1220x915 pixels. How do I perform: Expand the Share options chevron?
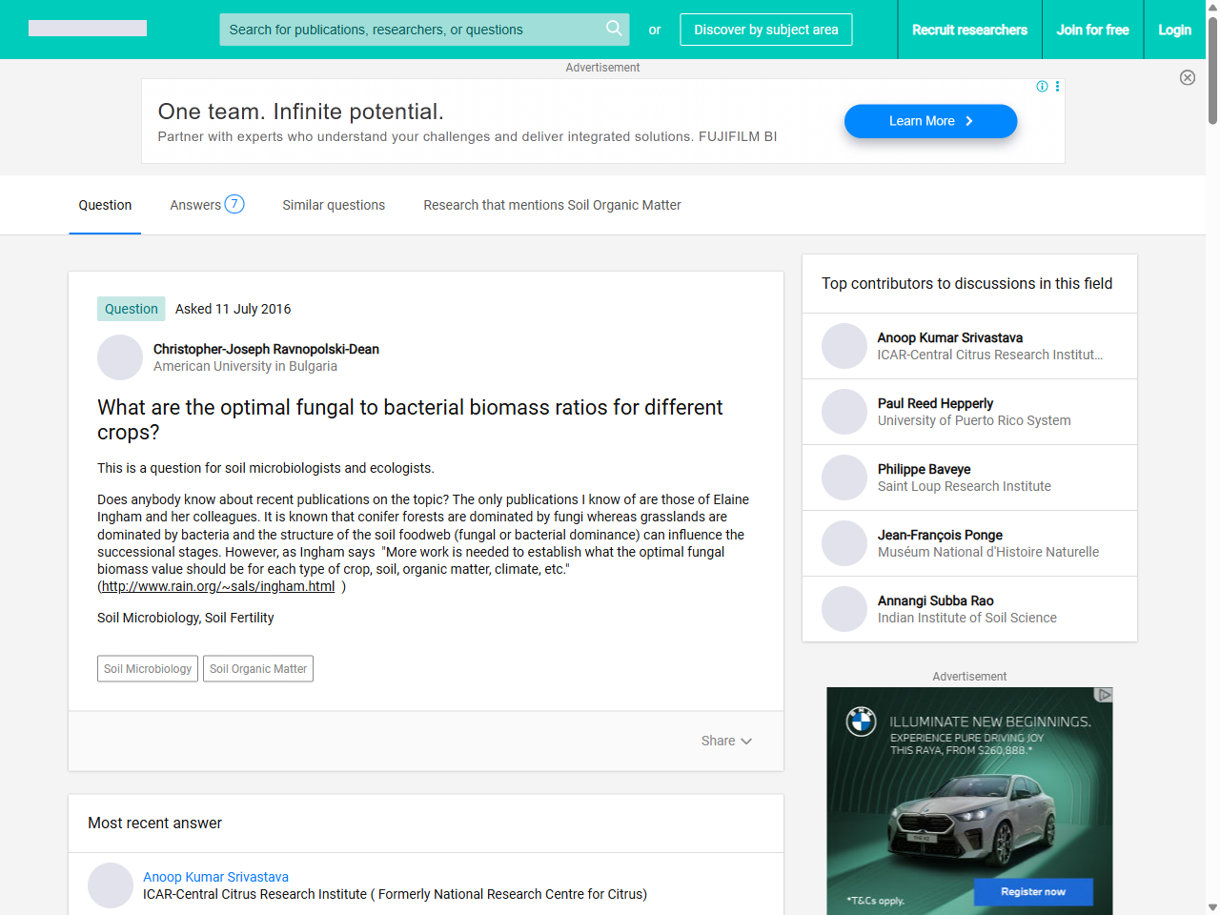click(746, 741)
